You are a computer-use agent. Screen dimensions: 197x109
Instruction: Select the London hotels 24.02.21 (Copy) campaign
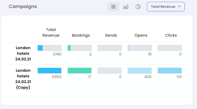click(x=23, y=79)
